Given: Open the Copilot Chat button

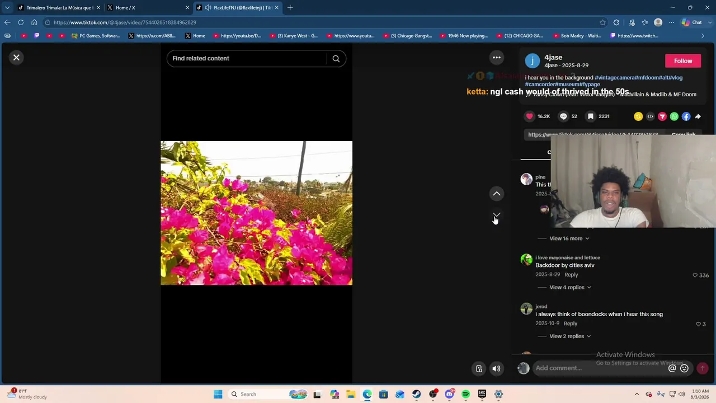Looking at the screenshot, I should (x=693, y=22).
